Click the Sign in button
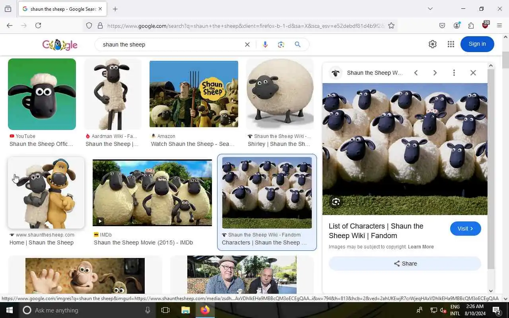 (x=477, y=44)
